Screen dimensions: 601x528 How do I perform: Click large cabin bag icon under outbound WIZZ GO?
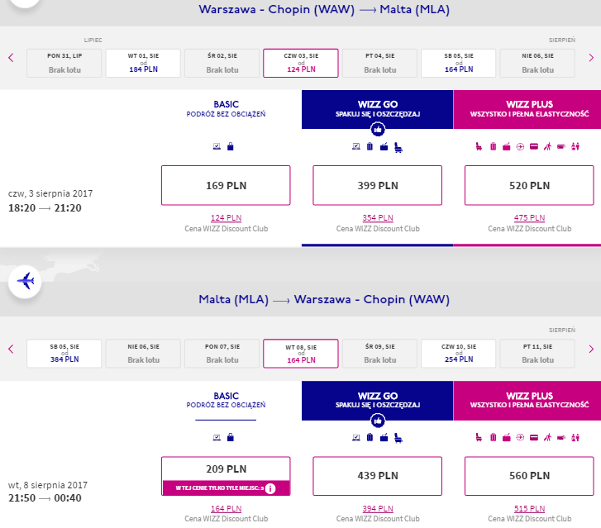pos(384,146)
